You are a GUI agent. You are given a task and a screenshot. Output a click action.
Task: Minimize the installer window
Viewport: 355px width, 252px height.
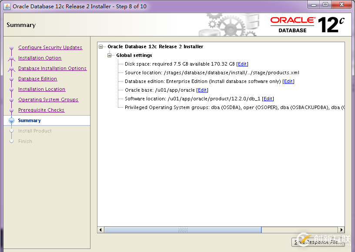pyautogui.click(x=314, y=5)
